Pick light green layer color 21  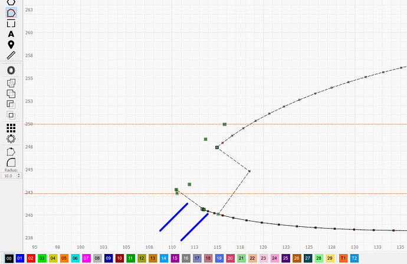click(241, 258)
